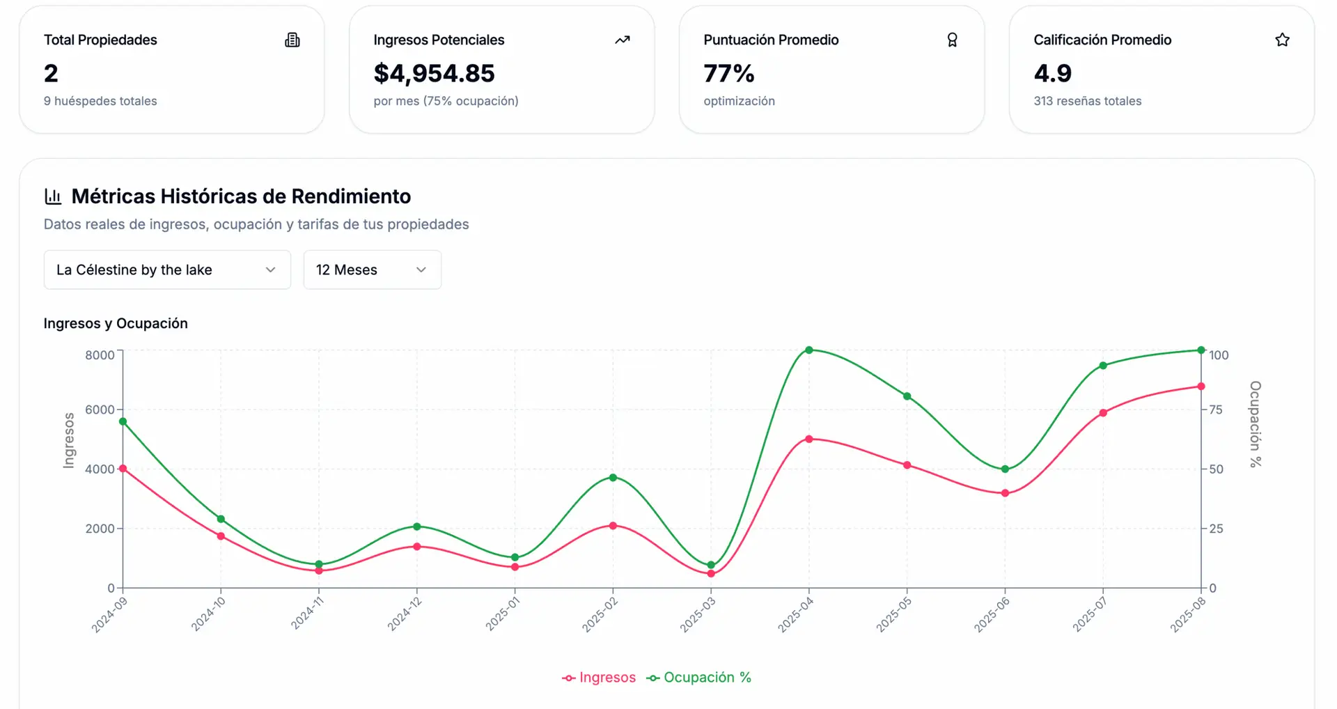Click the 77% Puntuación Promedio card
The image size is (1337, 709).
(x=831, y=70)
